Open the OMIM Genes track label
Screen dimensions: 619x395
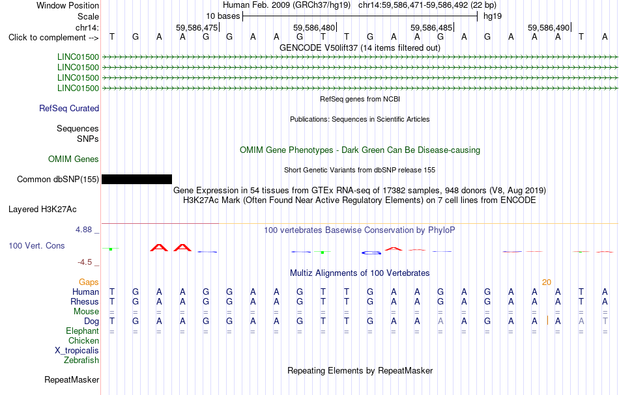tap(74, 159)
